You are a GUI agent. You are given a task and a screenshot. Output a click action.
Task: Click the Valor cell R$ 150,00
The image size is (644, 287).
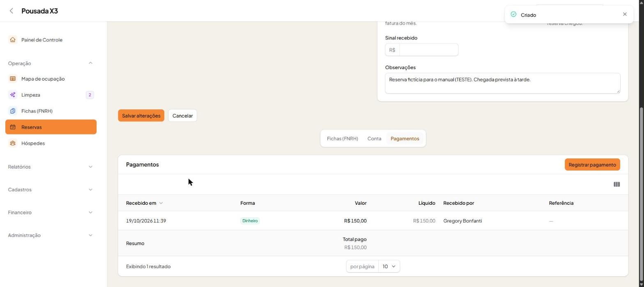click(x=355, y=221)
